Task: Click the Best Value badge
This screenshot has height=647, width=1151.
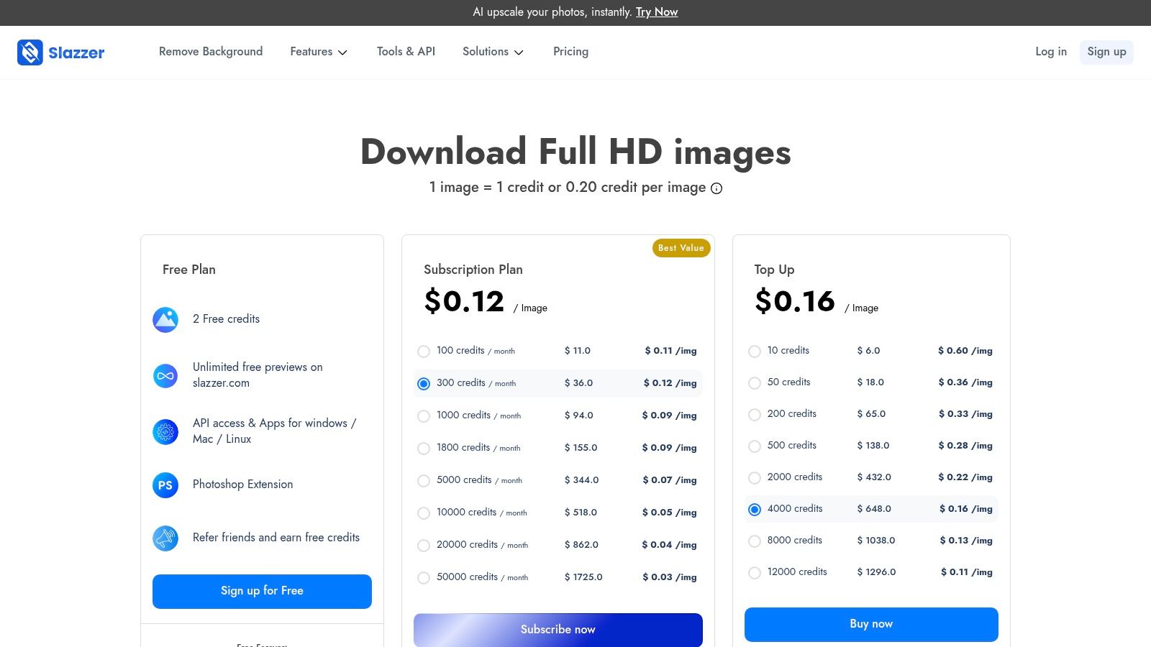Action: (x=681, y=247)
